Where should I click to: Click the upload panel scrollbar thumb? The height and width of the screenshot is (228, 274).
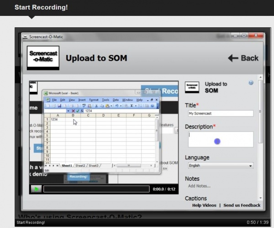point(260,111)
